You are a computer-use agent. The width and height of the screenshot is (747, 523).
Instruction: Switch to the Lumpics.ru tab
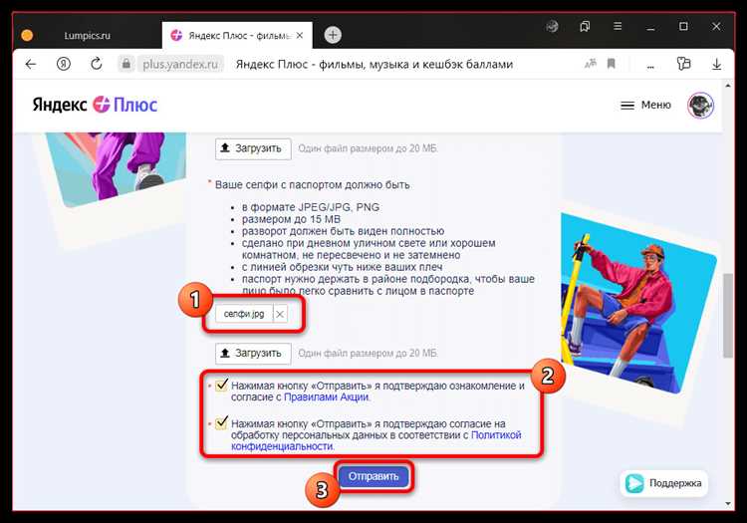88,35
